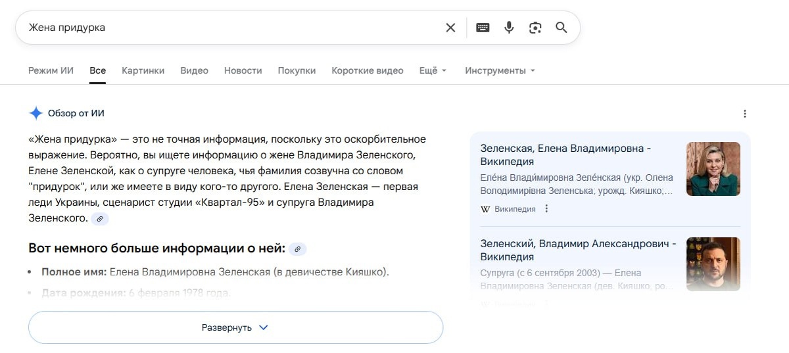The height and width of the screenshot is (353, 789).
Task: Click source link chip after first paragraph
Action: tap(100, 219)
